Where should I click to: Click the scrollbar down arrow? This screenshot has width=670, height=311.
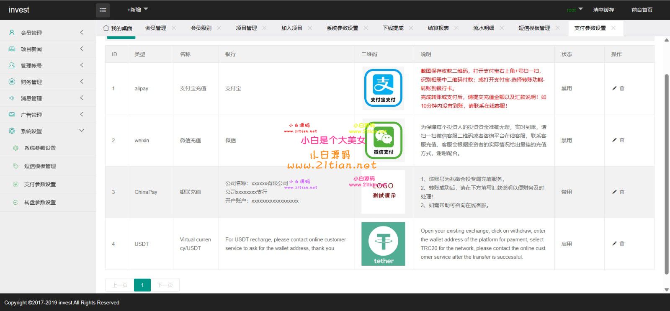[667, 290]
